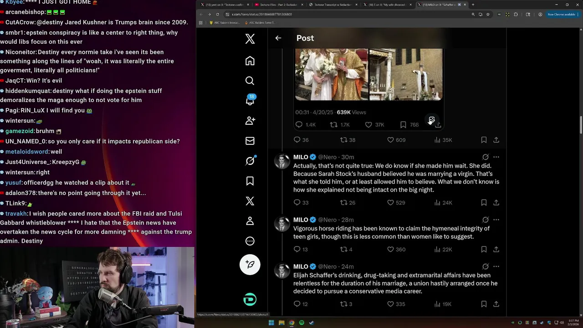Open 'ARC Raiders Event T...' bookmark

click(x=260, y=22)
